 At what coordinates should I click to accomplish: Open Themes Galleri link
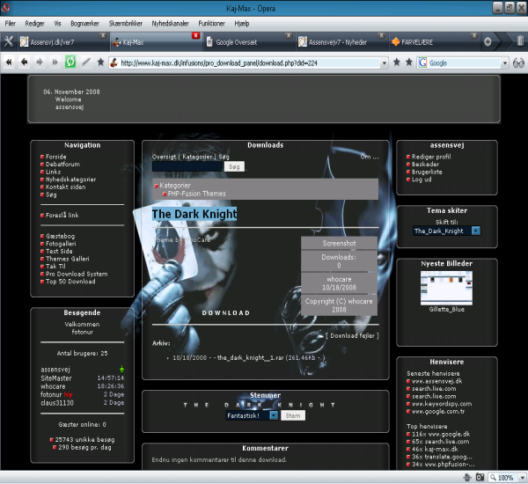[68, 259]
